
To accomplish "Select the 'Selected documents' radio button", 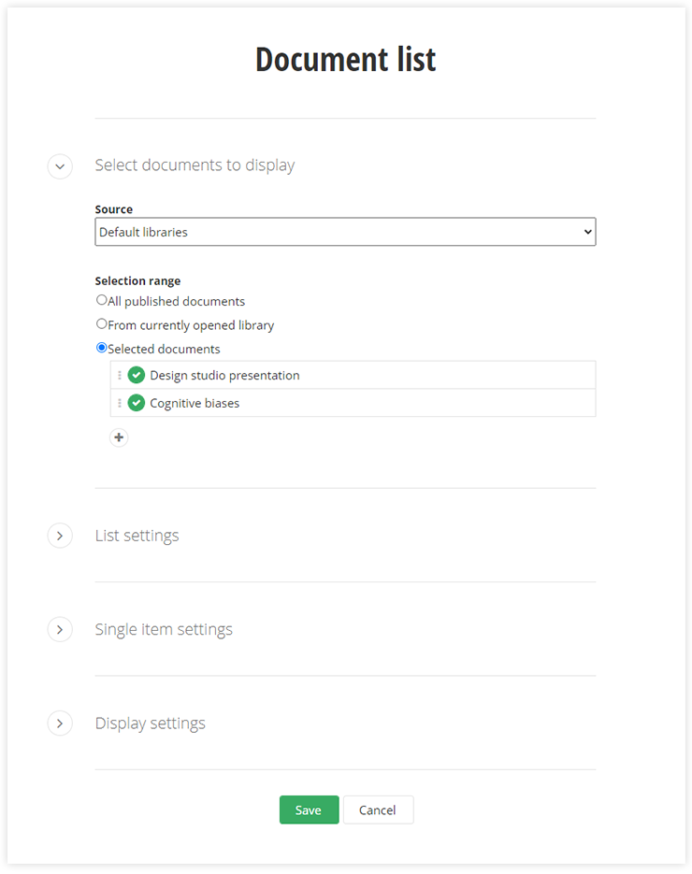I will [x=102, y=348].
